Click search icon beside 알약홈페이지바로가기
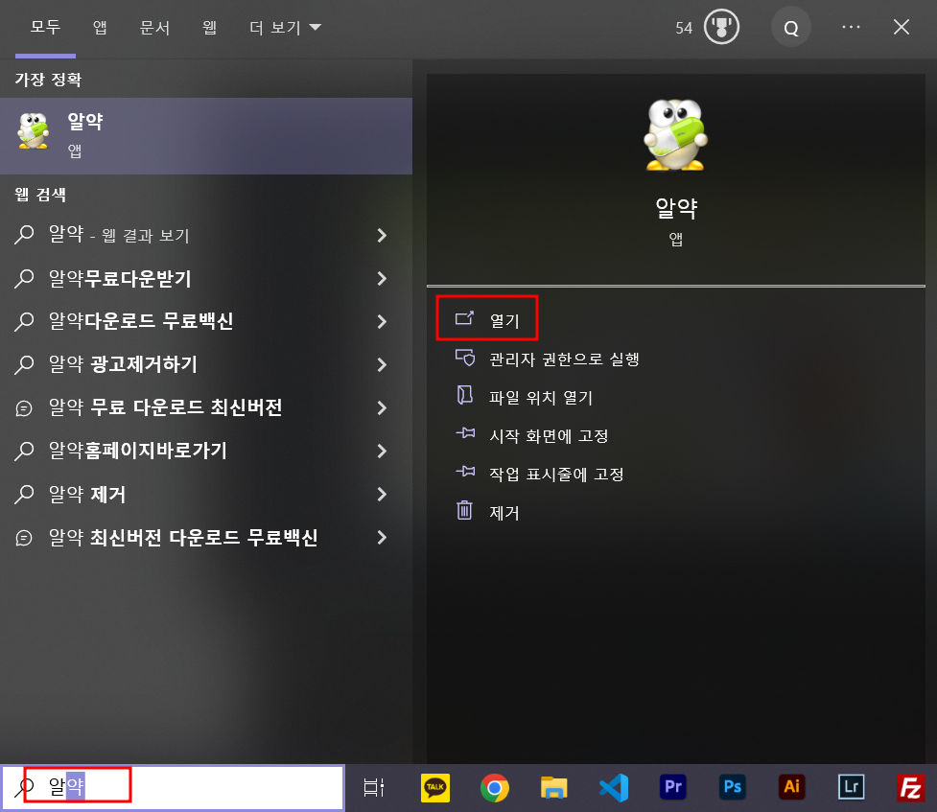The height and width of the screenshot is (812, 937). click(x=24, y=451)
